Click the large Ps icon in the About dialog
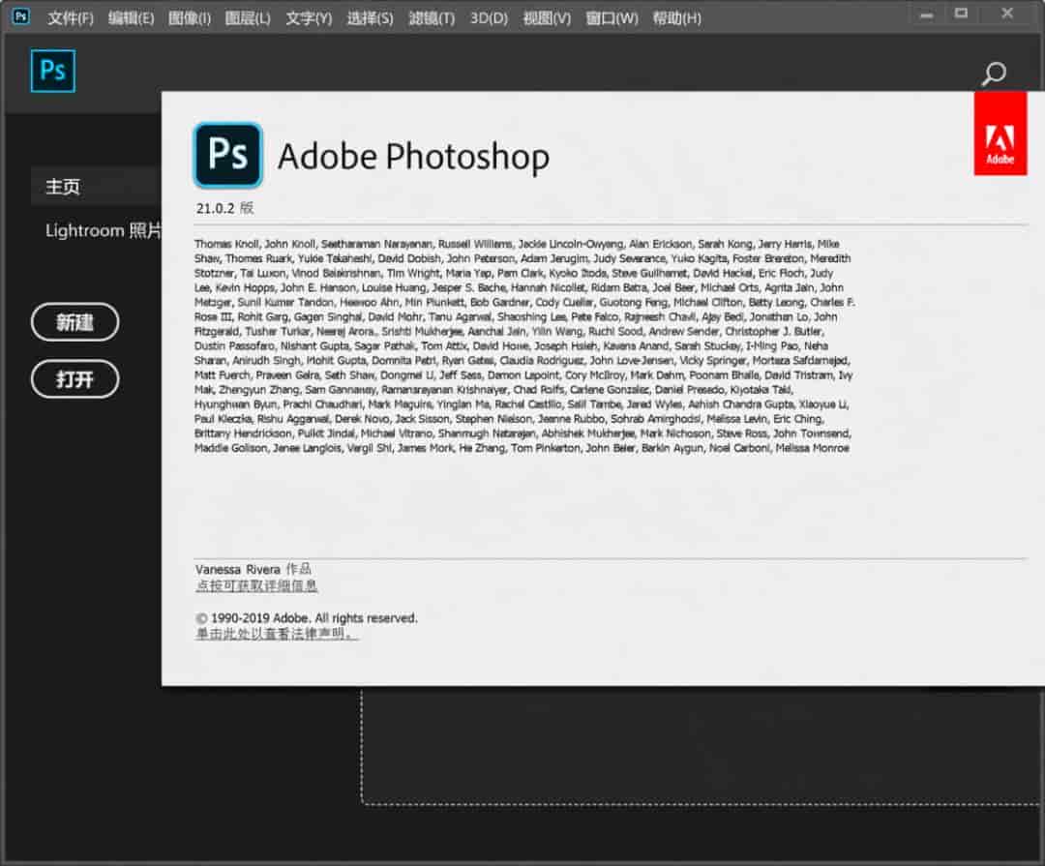The height and width of the screenshot is (866, 1045). pyautogui.click(x=228, y=155)
